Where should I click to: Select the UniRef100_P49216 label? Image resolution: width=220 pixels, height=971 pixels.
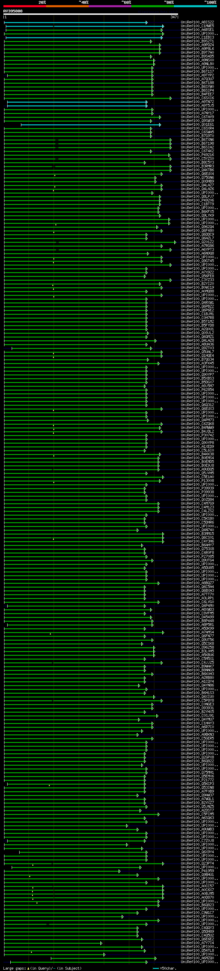(x=197, y=155)
